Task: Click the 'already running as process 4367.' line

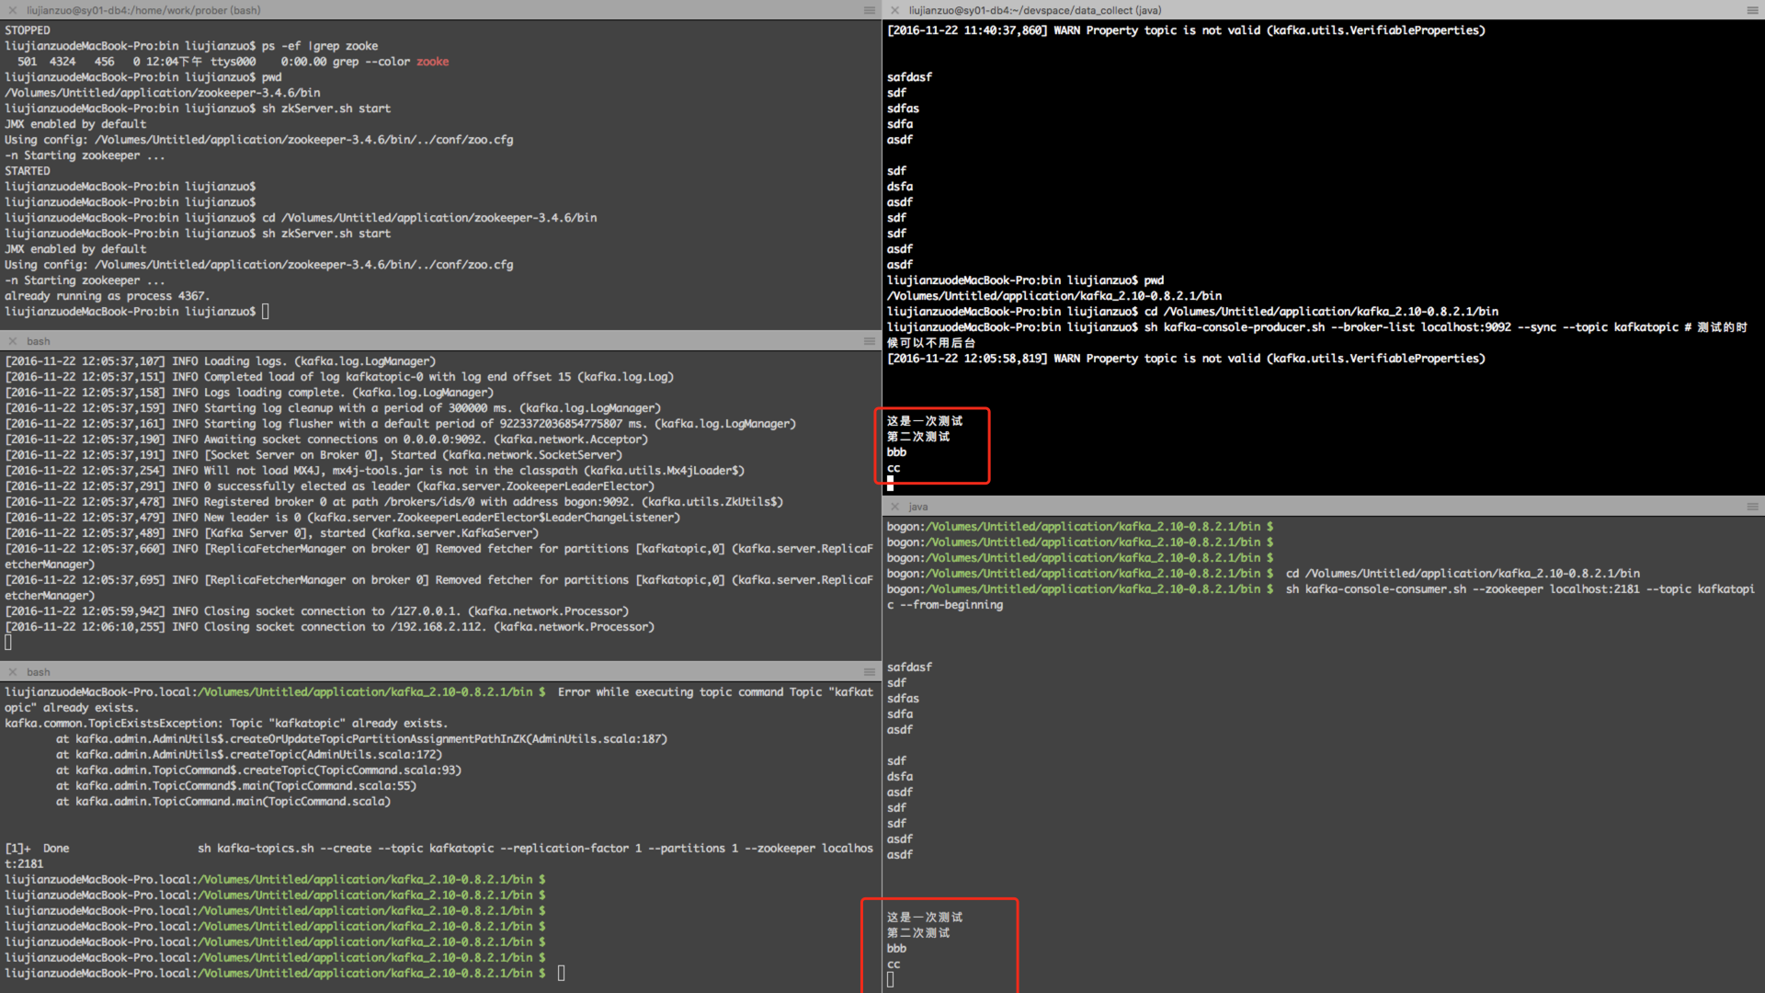Action: 108,296
